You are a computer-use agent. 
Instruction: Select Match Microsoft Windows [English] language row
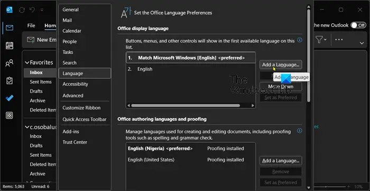pyautogui.click(x=191, y=58)
